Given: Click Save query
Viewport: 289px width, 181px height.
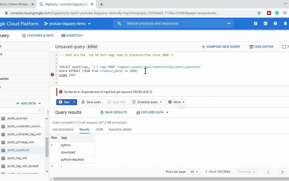Looking at the screenshot, I should click(91, 102).
